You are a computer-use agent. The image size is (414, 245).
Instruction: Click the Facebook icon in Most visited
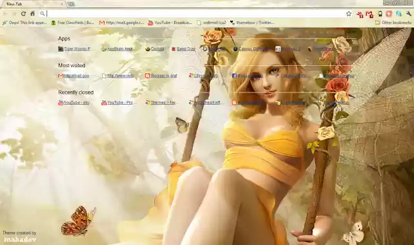[234, 76]
